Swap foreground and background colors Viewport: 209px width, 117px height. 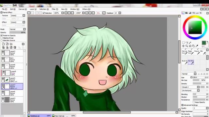[x=207, y=42]
